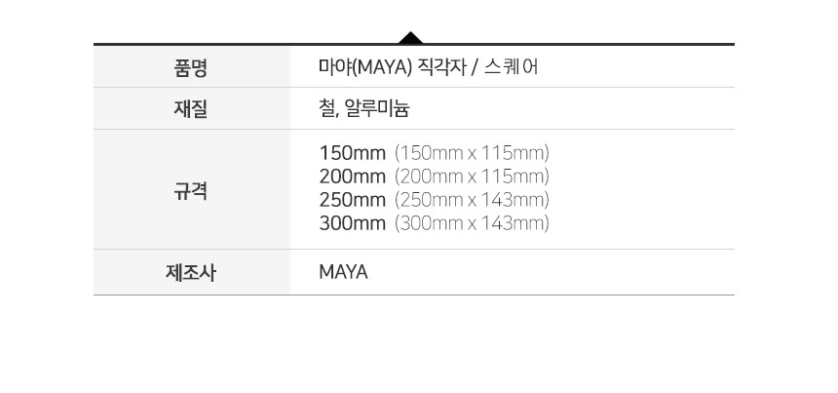Select the product name 마야(MAYA) 직각자 / 스퀘어
The image size is (838, 393).
[429, 67]
